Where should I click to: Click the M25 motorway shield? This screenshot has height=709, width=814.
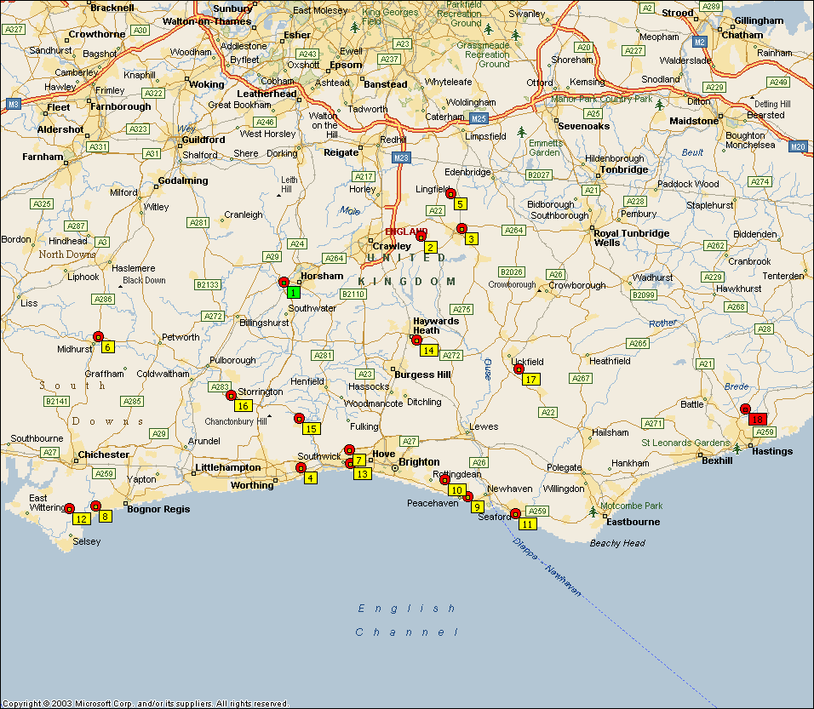[x=479, y=118]
